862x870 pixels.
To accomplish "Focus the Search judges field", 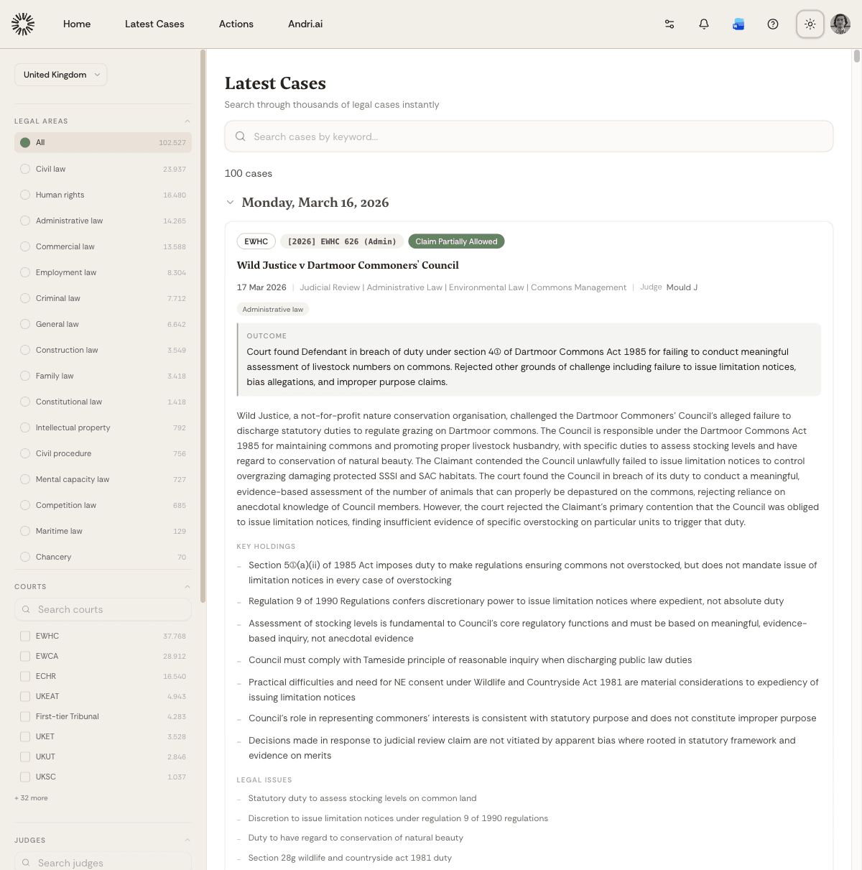I will click(103, 861).
